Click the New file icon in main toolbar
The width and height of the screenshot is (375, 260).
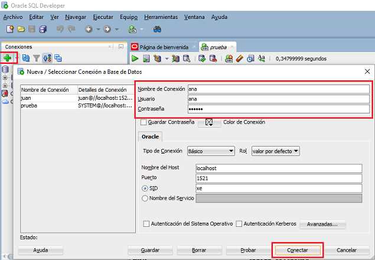click(x=10, y=30)
